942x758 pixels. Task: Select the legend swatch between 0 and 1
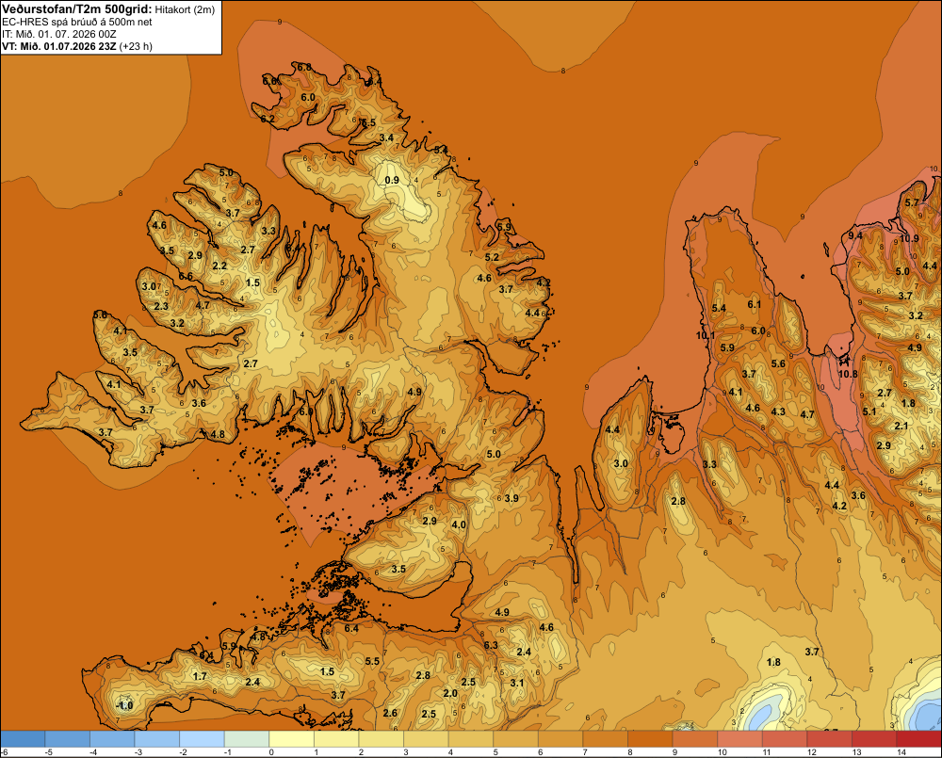[292, 739]
